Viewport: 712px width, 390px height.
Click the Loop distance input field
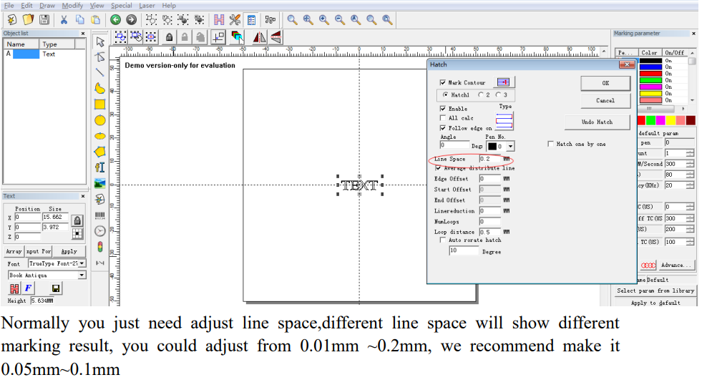click(489, 232)
